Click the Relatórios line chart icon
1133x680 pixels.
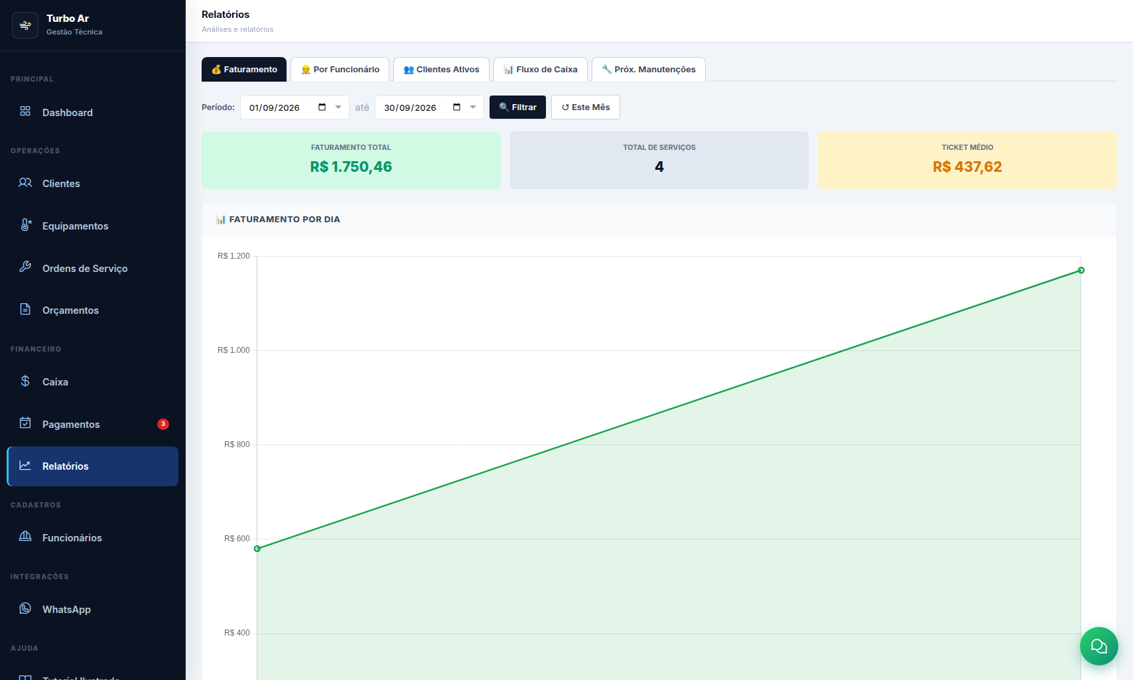25,465
